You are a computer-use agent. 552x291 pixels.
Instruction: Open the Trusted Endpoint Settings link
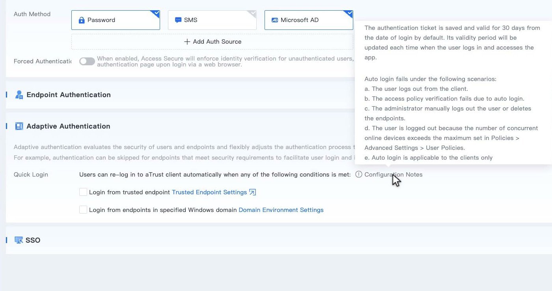coord(209,192)
